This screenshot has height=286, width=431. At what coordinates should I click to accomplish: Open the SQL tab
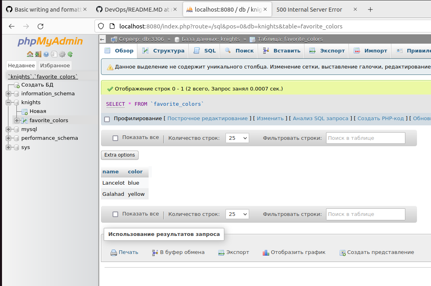(x=205, y=51)
